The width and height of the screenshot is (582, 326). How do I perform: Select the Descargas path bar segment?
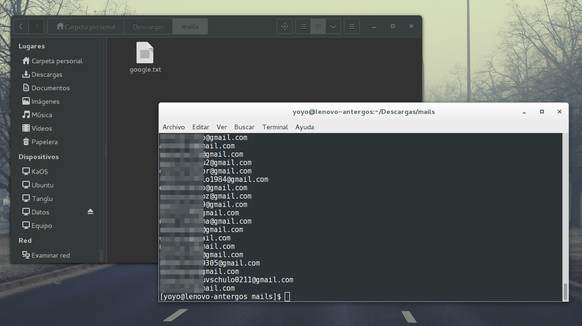[149, 27]
